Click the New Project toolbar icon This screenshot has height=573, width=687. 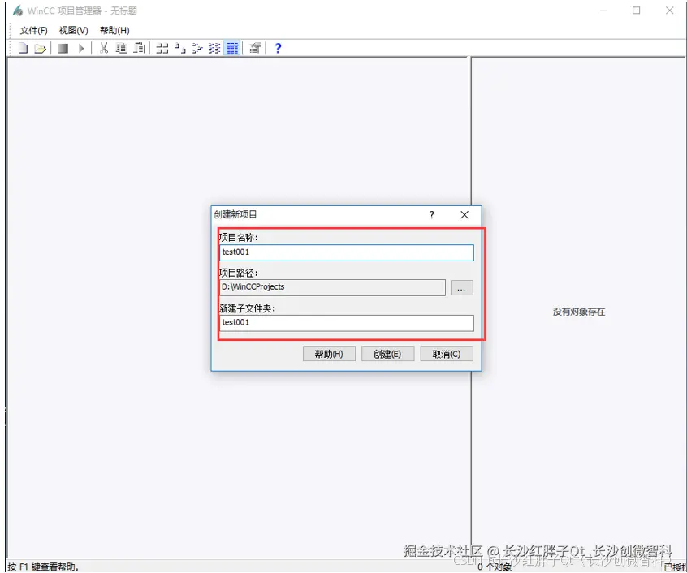click(x=22, y=47)
